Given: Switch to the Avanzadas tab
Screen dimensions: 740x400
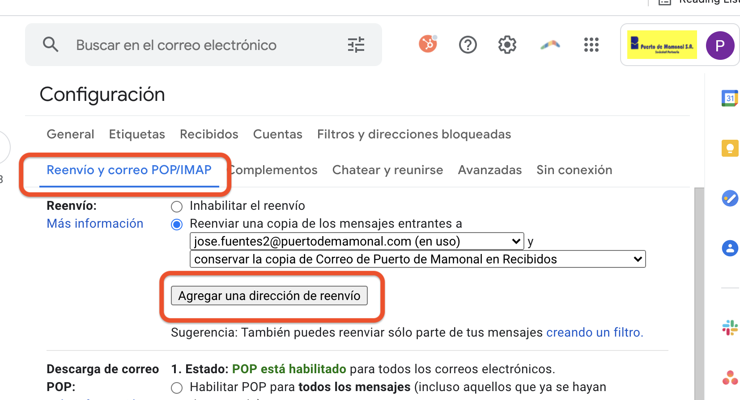Looking at the screenshot, I should (x=490, y=170).
